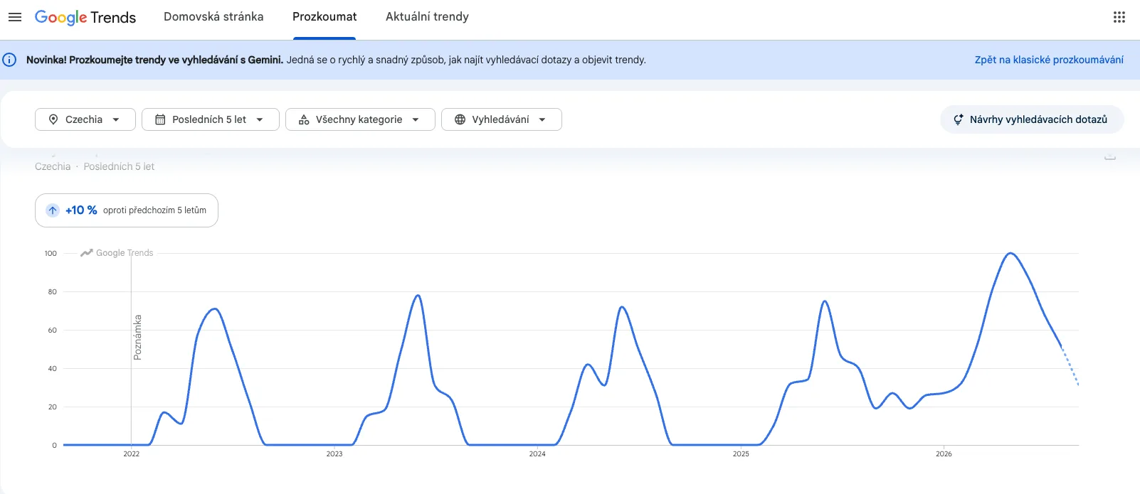This screenshot has width=1140, height=494.
Task: Expand the Vyhledávání search type dropdown
Action: click(x=502, y=119)
